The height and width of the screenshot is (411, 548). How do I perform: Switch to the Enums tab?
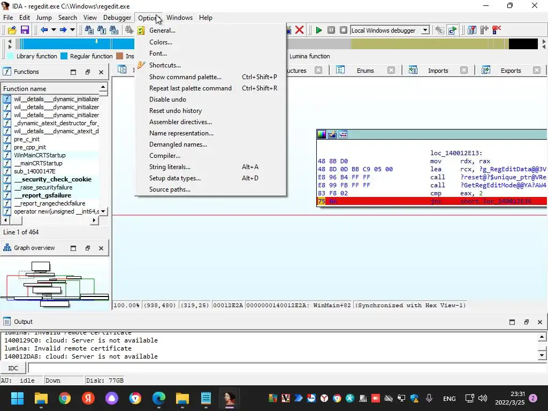[x=365, y=71]
